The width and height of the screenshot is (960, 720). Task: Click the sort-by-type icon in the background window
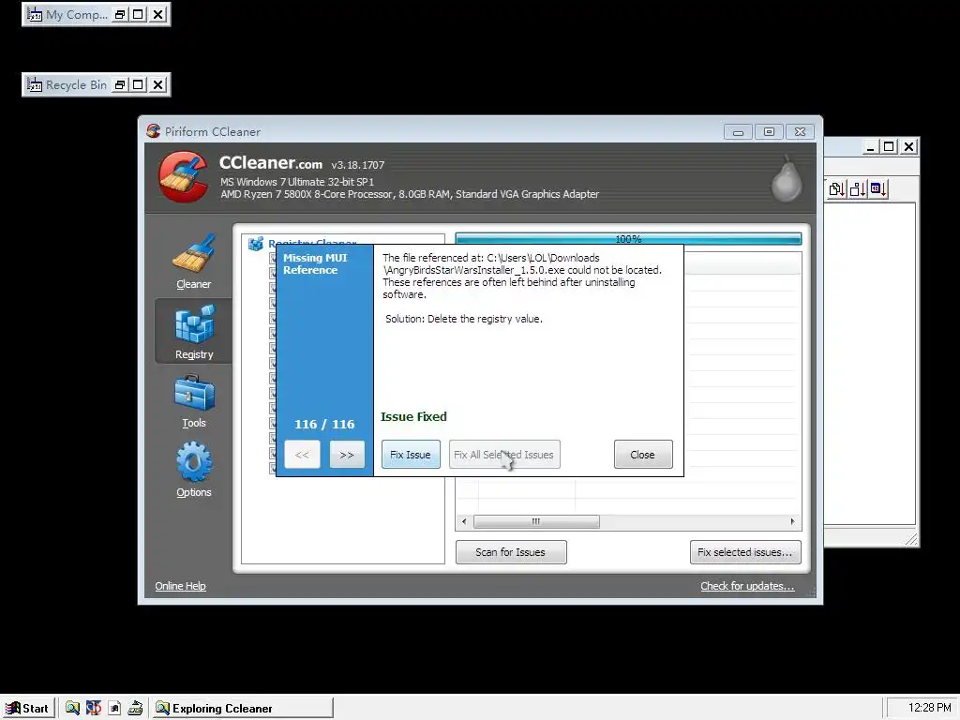pos(837,189)
